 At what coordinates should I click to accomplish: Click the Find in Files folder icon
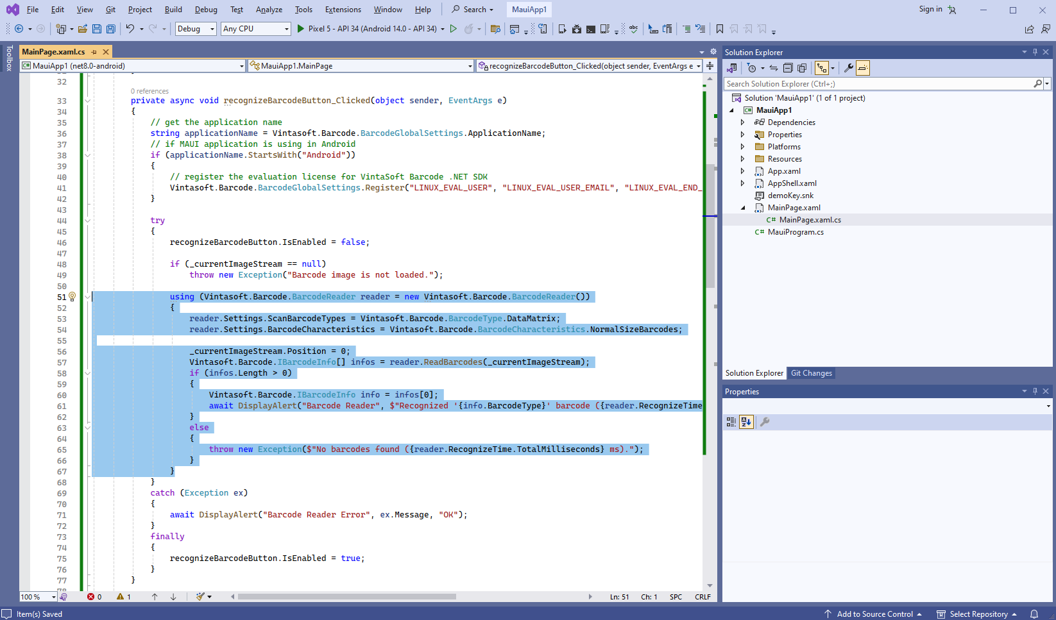coord(495,29)
